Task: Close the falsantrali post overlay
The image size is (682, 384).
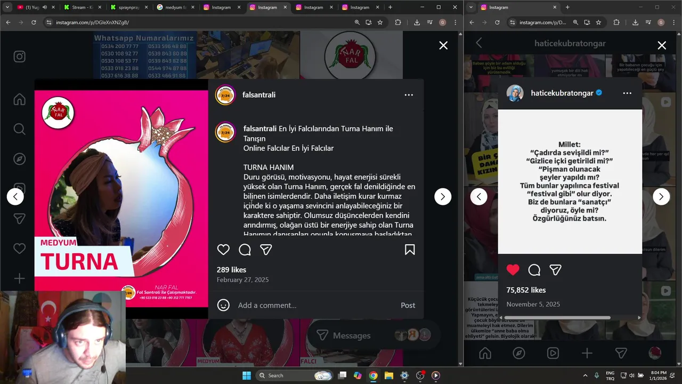Action: click(x=443, y=45)
